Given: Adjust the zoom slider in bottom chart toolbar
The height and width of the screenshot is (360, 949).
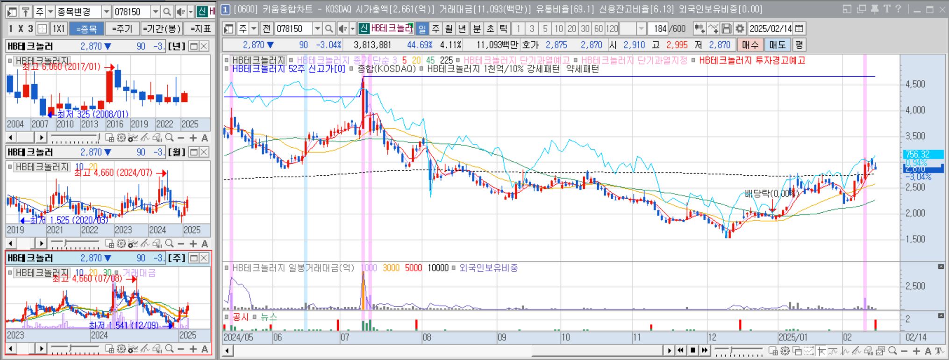Looking at the screenshot, I should [739, 351].
